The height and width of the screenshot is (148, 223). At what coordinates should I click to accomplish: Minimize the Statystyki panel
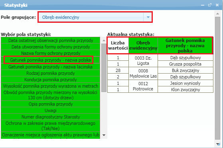pos(203,5)
